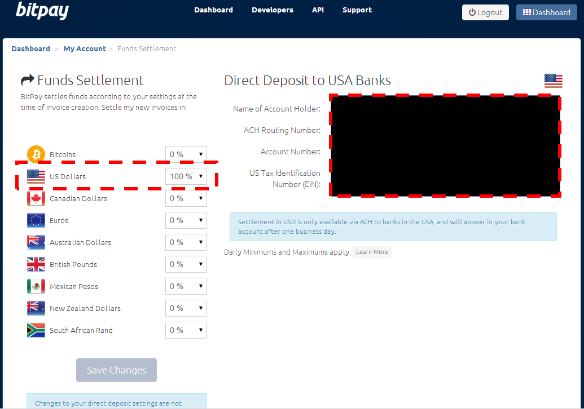Click the Australian Dollars label
The image size is (584, 409).
(81, 242)
